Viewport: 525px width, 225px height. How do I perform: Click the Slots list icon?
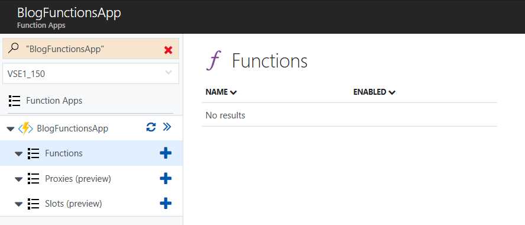click(33, 204)
